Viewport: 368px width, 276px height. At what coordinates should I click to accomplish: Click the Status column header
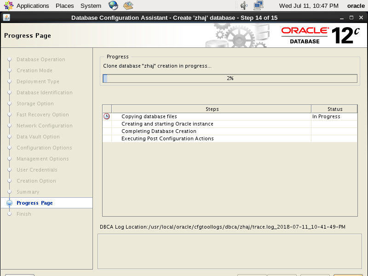[x=334, y=109]
